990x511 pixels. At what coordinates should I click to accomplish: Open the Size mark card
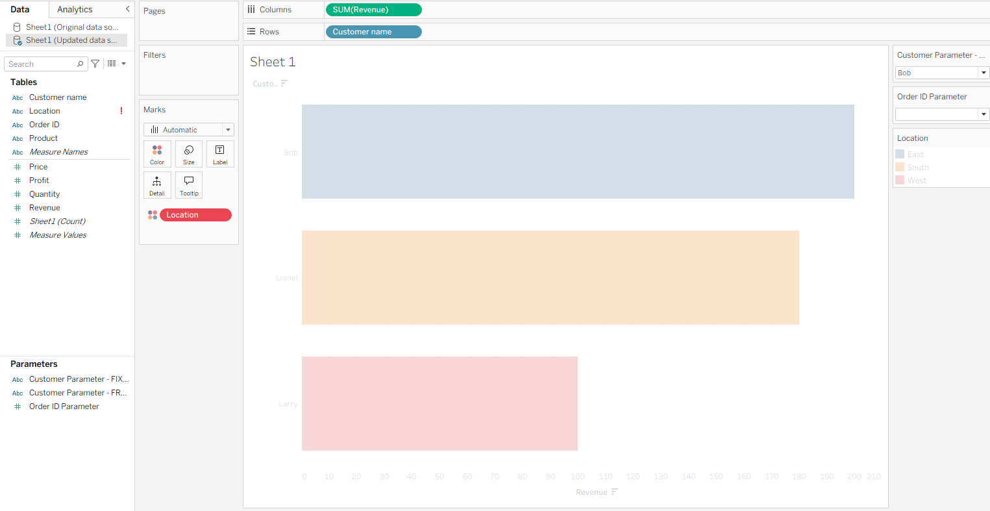pos(189,154)
